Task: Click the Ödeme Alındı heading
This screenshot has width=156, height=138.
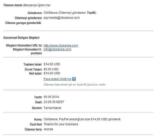Action: (x=13, y=5)
